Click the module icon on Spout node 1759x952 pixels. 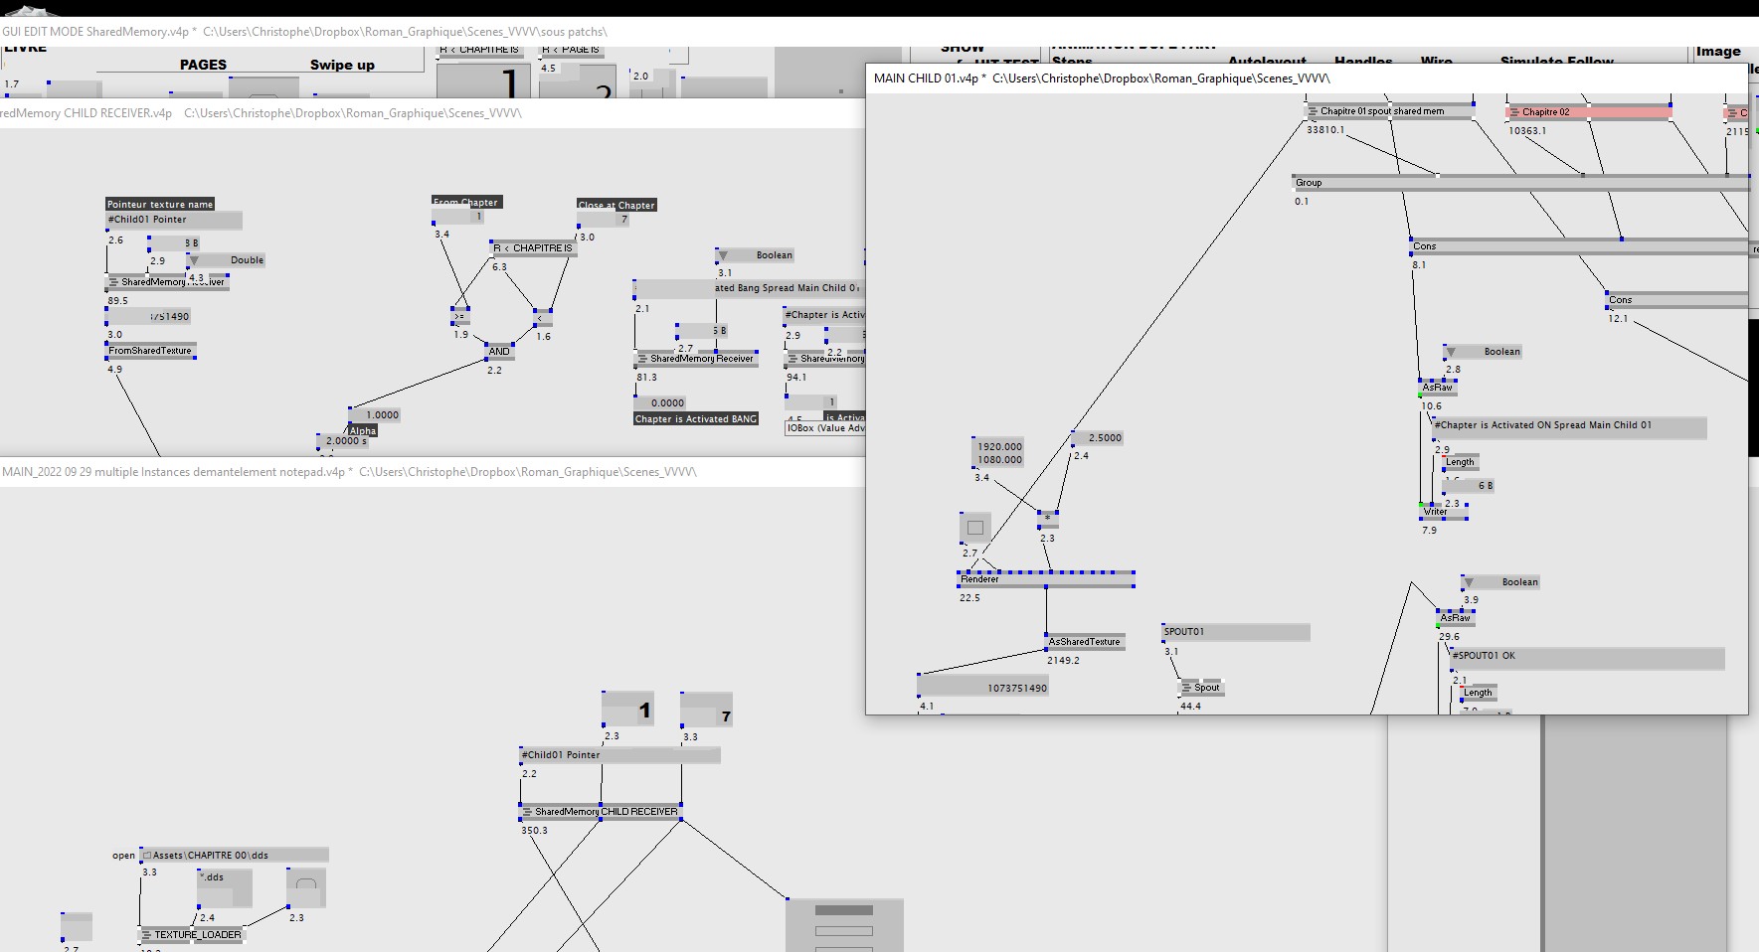[x=1186, y=688]
